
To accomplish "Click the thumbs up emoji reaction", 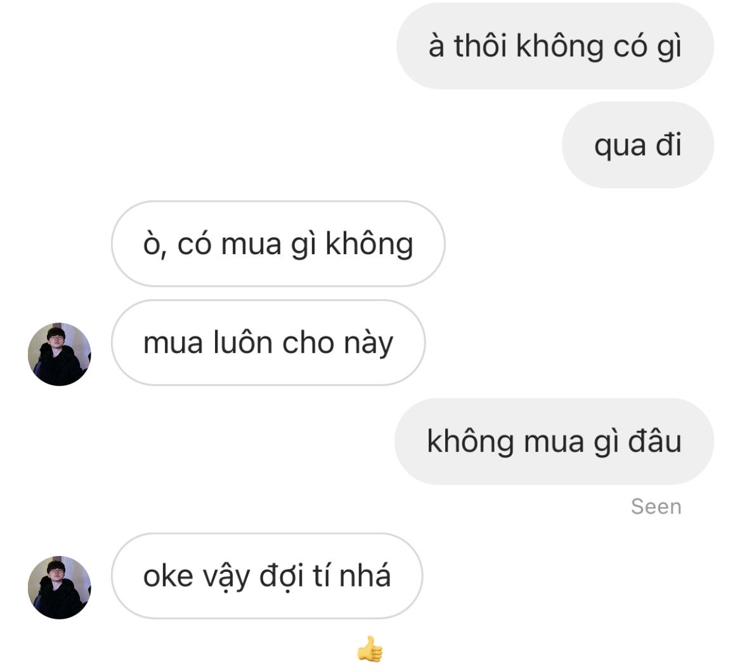I will tap(370, 649).
